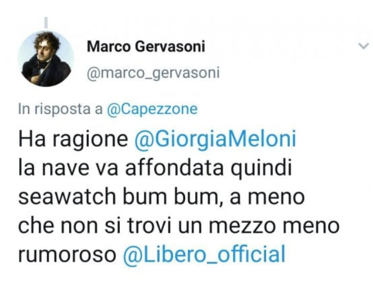Open Marco Gervasoni's profile picture
The height and width of the screenshot is (284, 373).
46,58
